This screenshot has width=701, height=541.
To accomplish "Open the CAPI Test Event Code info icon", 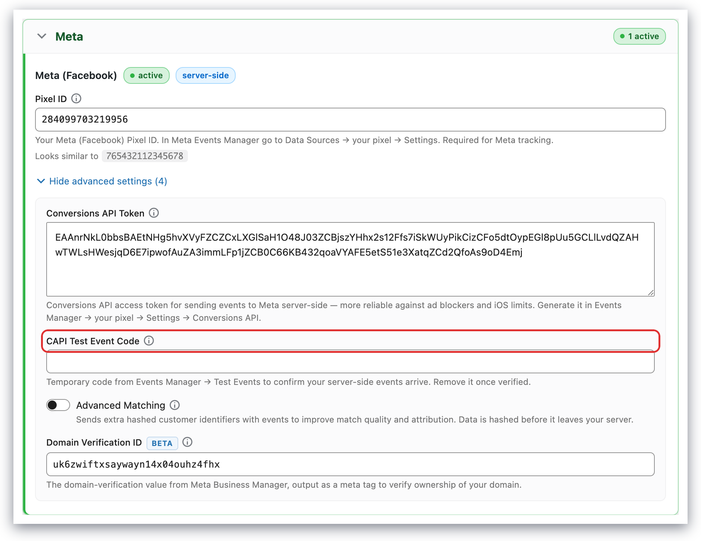I will coord(149,341).
